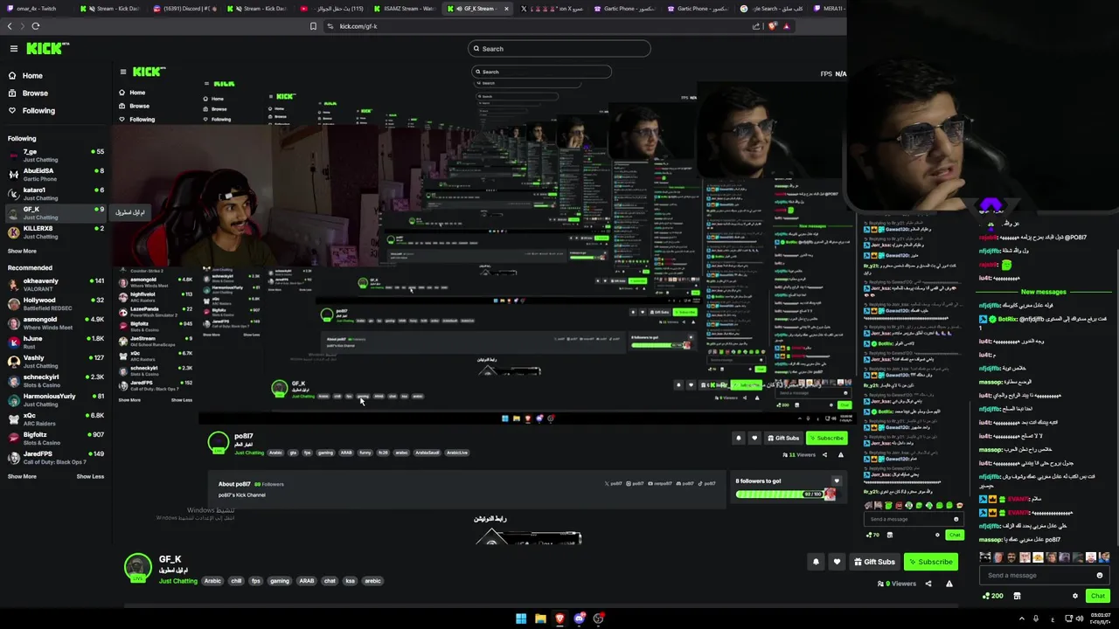
Task: Share the GF_K stream
Action: (928, 584)
